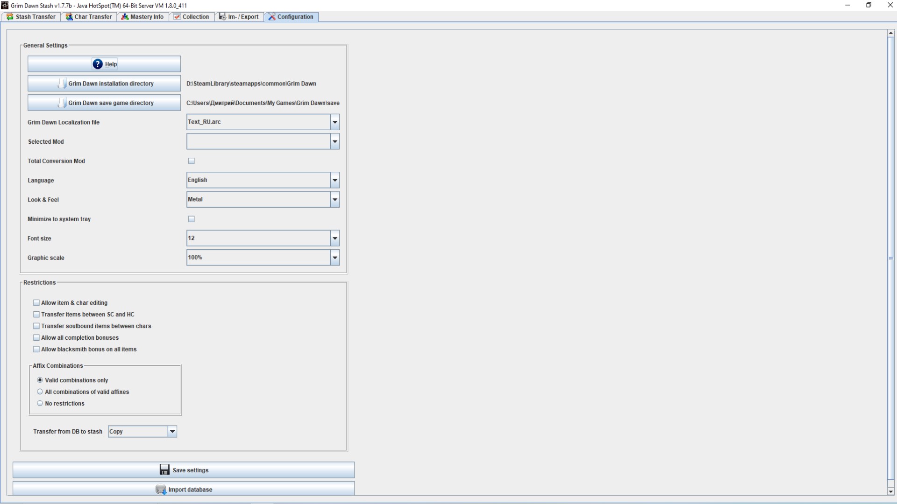Click the Mastery Info tab icon
The height and width of the screenshot is (504, 897).
[x=125, y=17]
